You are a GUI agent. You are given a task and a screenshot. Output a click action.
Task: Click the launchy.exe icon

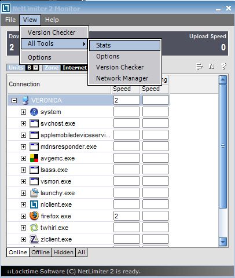pos(34,193)
